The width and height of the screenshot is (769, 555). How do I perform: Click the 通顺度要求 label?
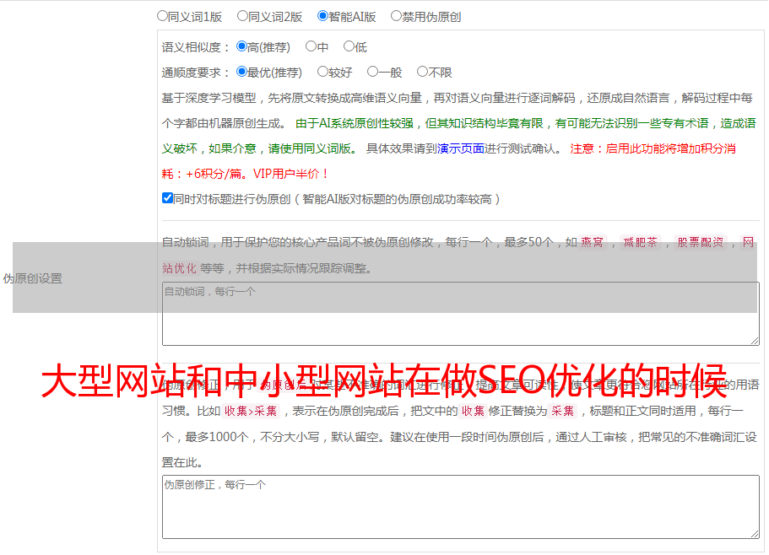click(x=196, y=73)
